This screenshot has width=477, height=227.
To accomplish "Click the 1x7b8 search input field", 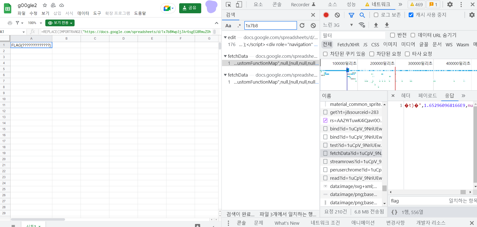I will [271, 26].
